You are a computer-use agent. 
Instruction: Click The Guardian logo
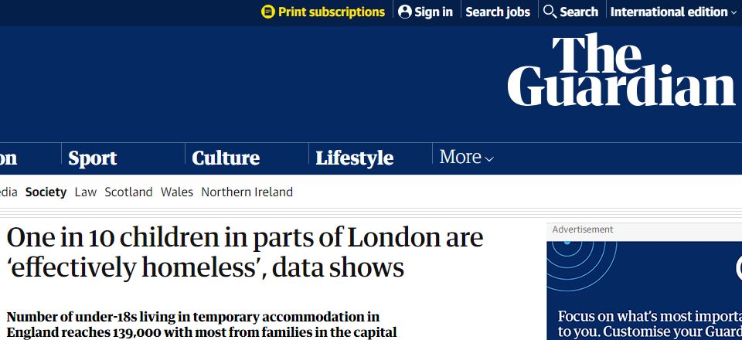click(621, 71)
